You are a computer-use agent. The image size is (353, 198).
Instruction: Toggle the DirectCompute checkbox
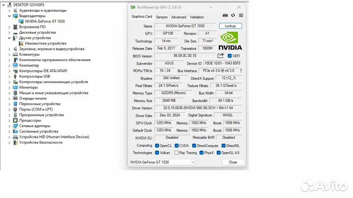pos(194,146)
